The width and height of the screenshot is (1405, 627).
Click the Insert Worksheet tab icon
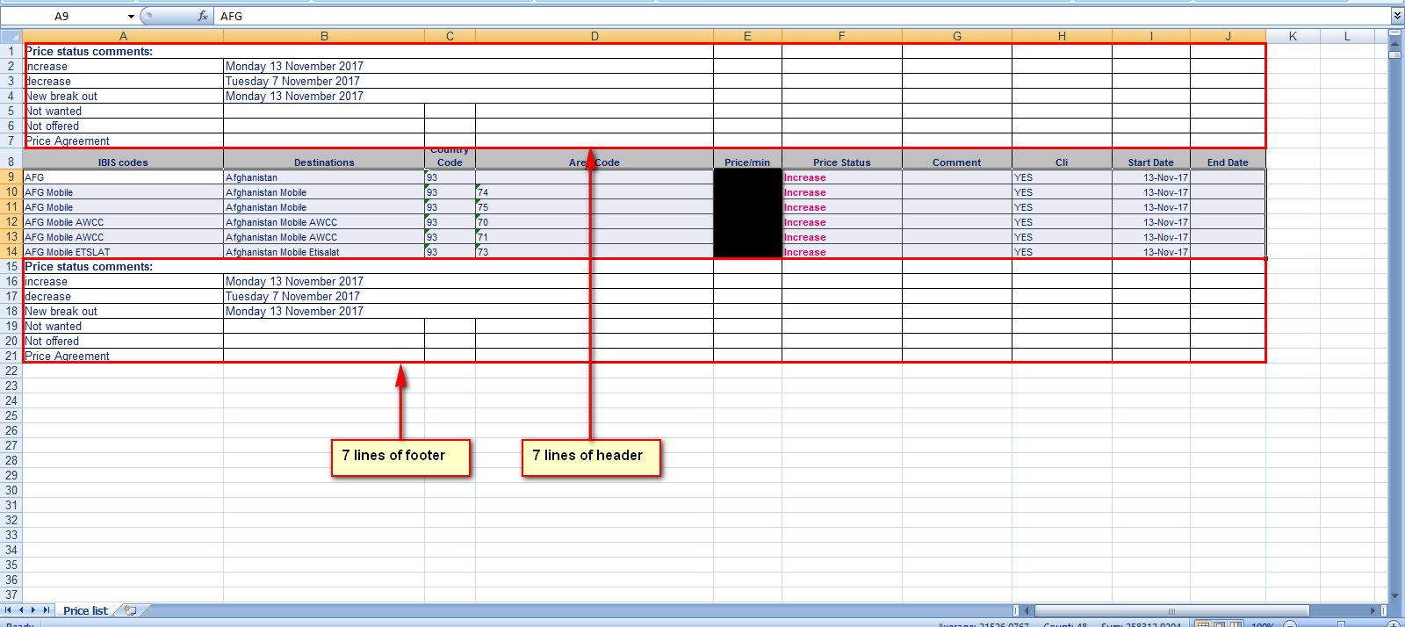(x=131, y=610)
